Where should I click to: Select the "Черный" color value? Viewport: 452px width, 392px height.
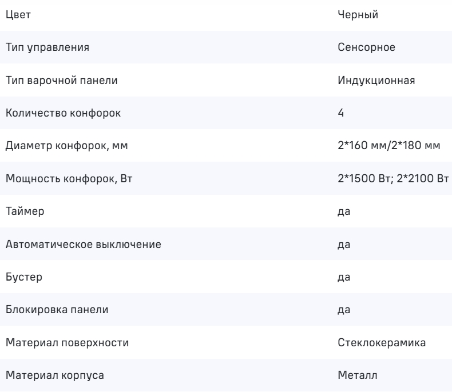[x=358, y=15]
